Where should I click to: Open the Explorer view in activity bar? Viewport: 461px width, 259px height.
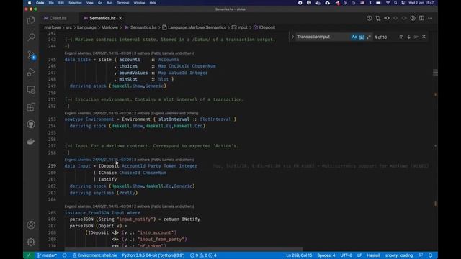click(x=31, y=20)
